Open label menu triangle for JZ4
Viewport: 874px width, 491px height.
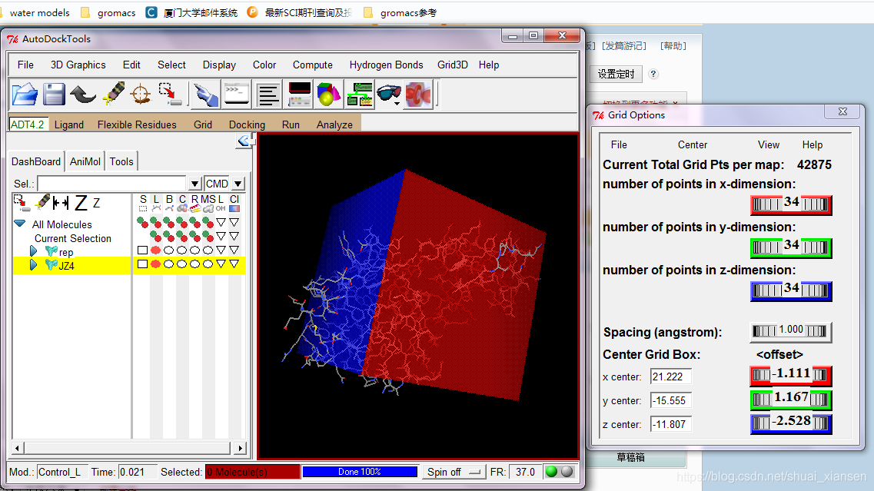tap(221, 264)
